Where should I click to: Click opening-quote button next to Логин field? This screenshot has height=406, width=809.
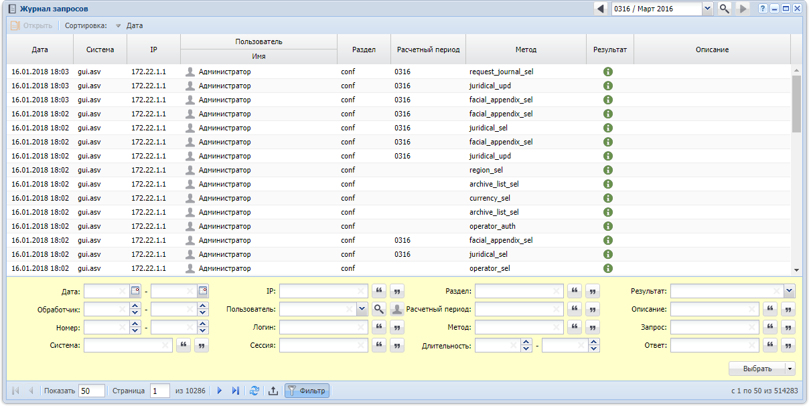(379, 327)
